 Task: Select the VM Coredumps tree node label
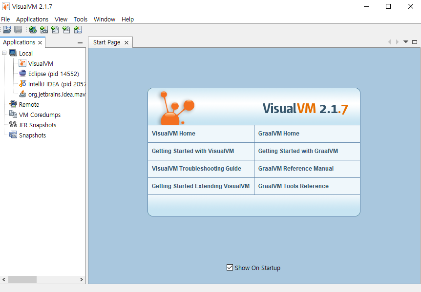[x=40, y=115]
